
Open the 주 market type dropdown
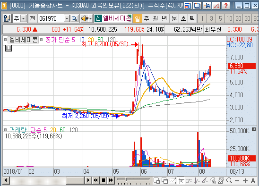[24, 18]
